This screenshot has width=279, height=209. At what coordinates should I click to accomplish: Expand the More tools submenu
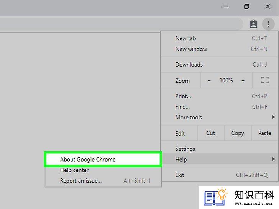pyautogui.click(x=219, y=117)
